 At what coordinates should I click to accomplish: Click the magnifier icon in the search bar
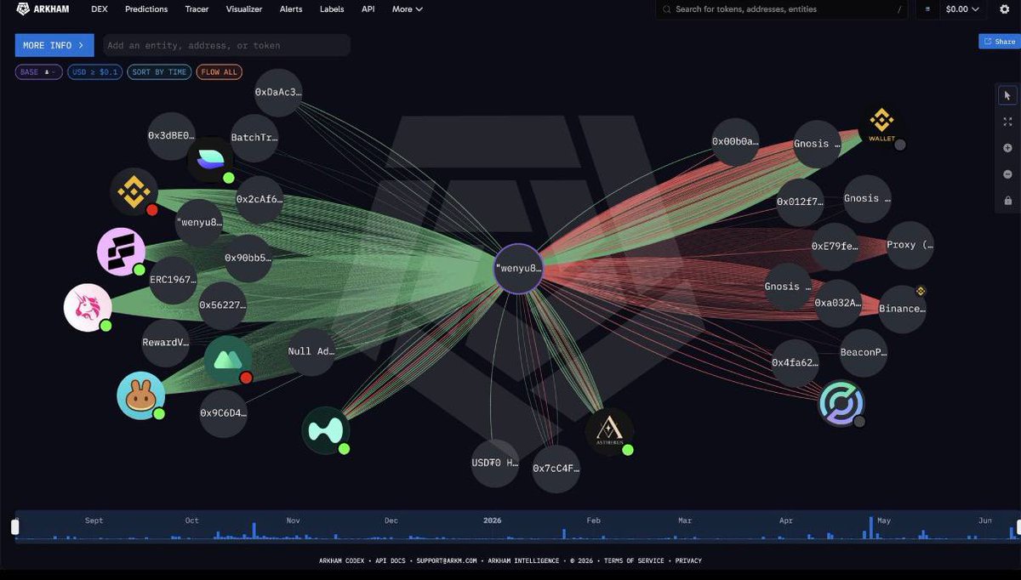pyautogui.click(x=667, y=9)
